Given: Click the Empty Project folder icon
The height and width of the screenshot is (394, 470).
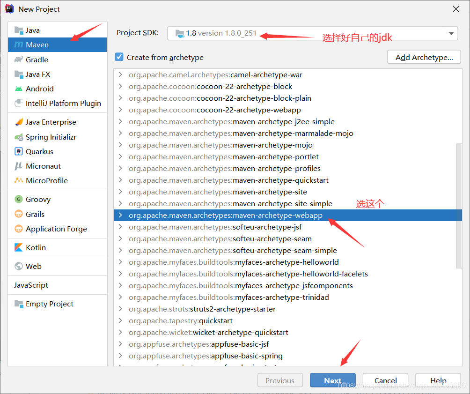Looking at the screenshot, I should coord(19,304).
